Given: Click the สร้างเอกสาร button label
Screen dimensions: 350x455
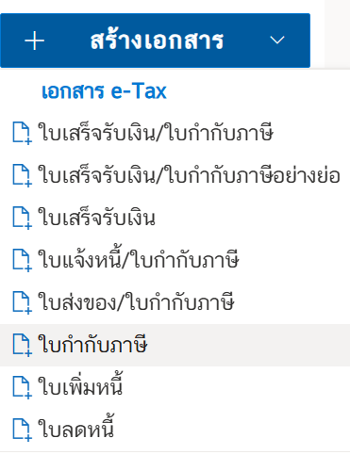Looking at the screenshot, I should 157,41.
